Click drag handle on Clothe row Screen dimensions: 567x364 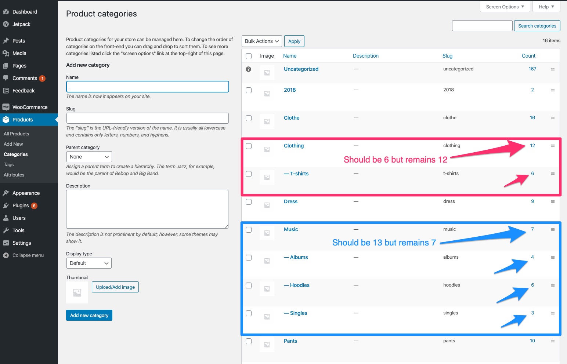[553, 118]
